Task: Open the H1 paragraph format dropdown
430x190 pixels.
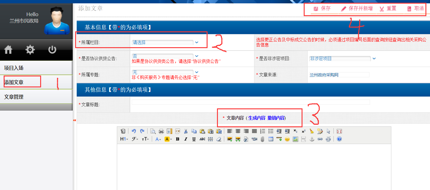Action: click(124, 139)
